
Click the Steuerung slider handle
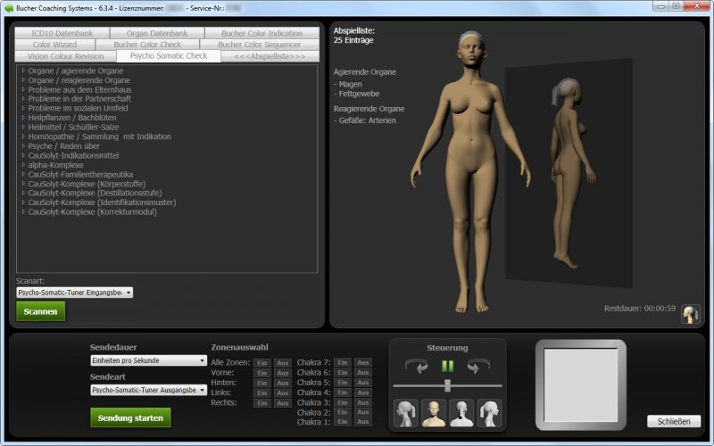pyautogui.click(x=447, y=385)
